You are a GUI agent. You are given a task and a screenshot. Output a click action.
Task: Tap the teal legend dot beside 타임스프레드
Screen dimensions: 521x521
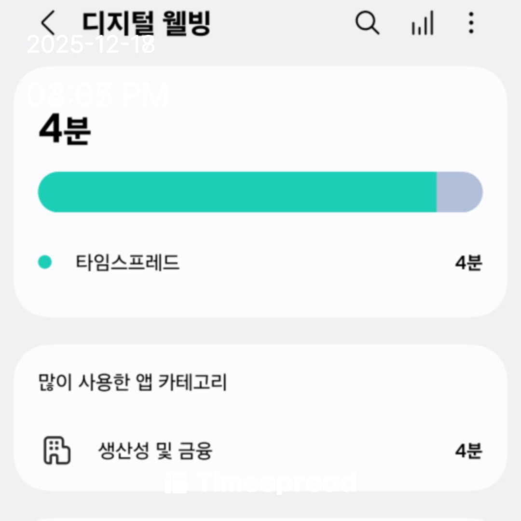(45, 262)
